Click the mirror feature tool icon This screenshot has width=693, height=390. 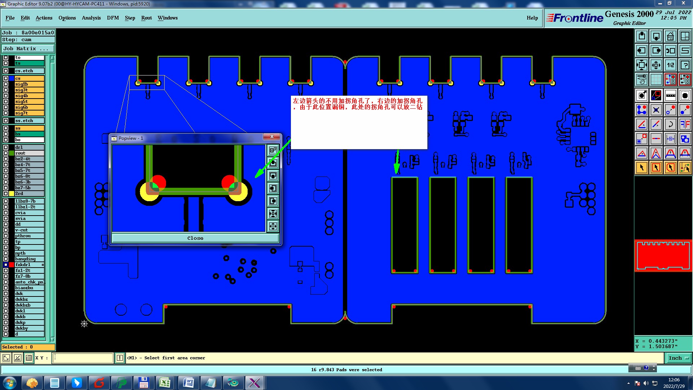coord(685,124)
